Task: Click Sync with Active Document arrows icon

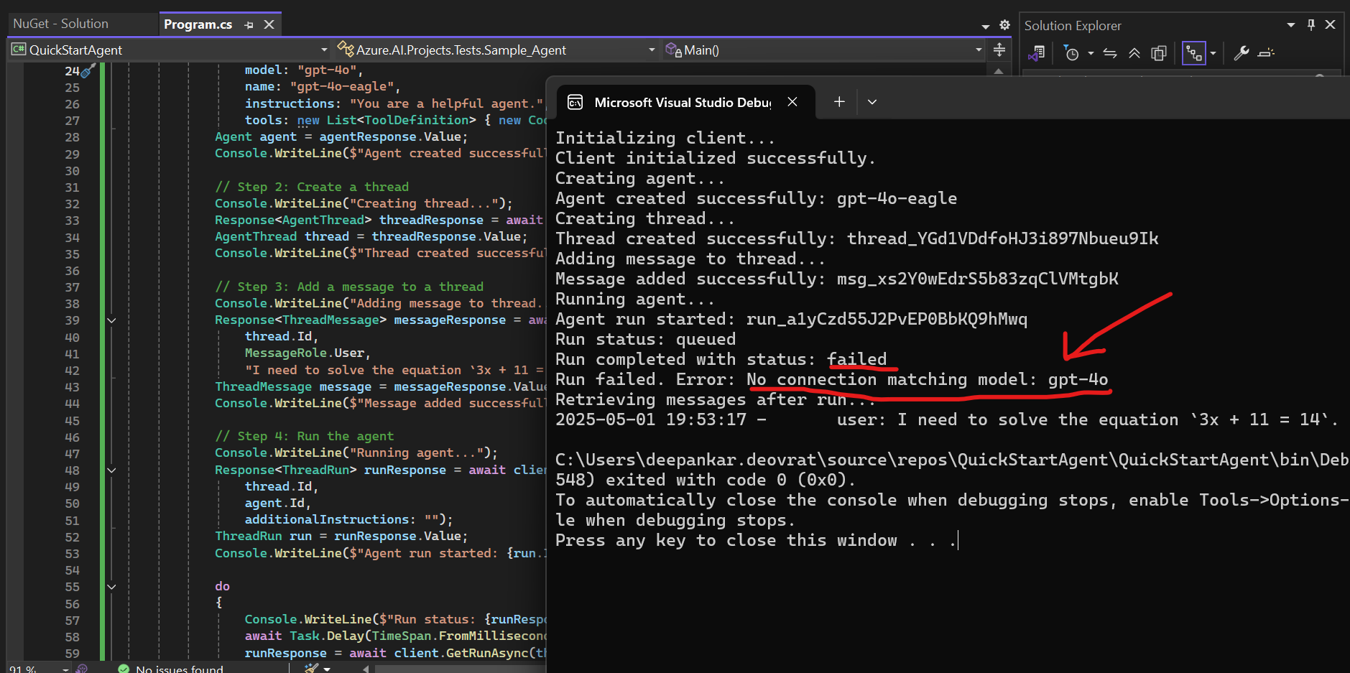Action: tap(1110, 53)
